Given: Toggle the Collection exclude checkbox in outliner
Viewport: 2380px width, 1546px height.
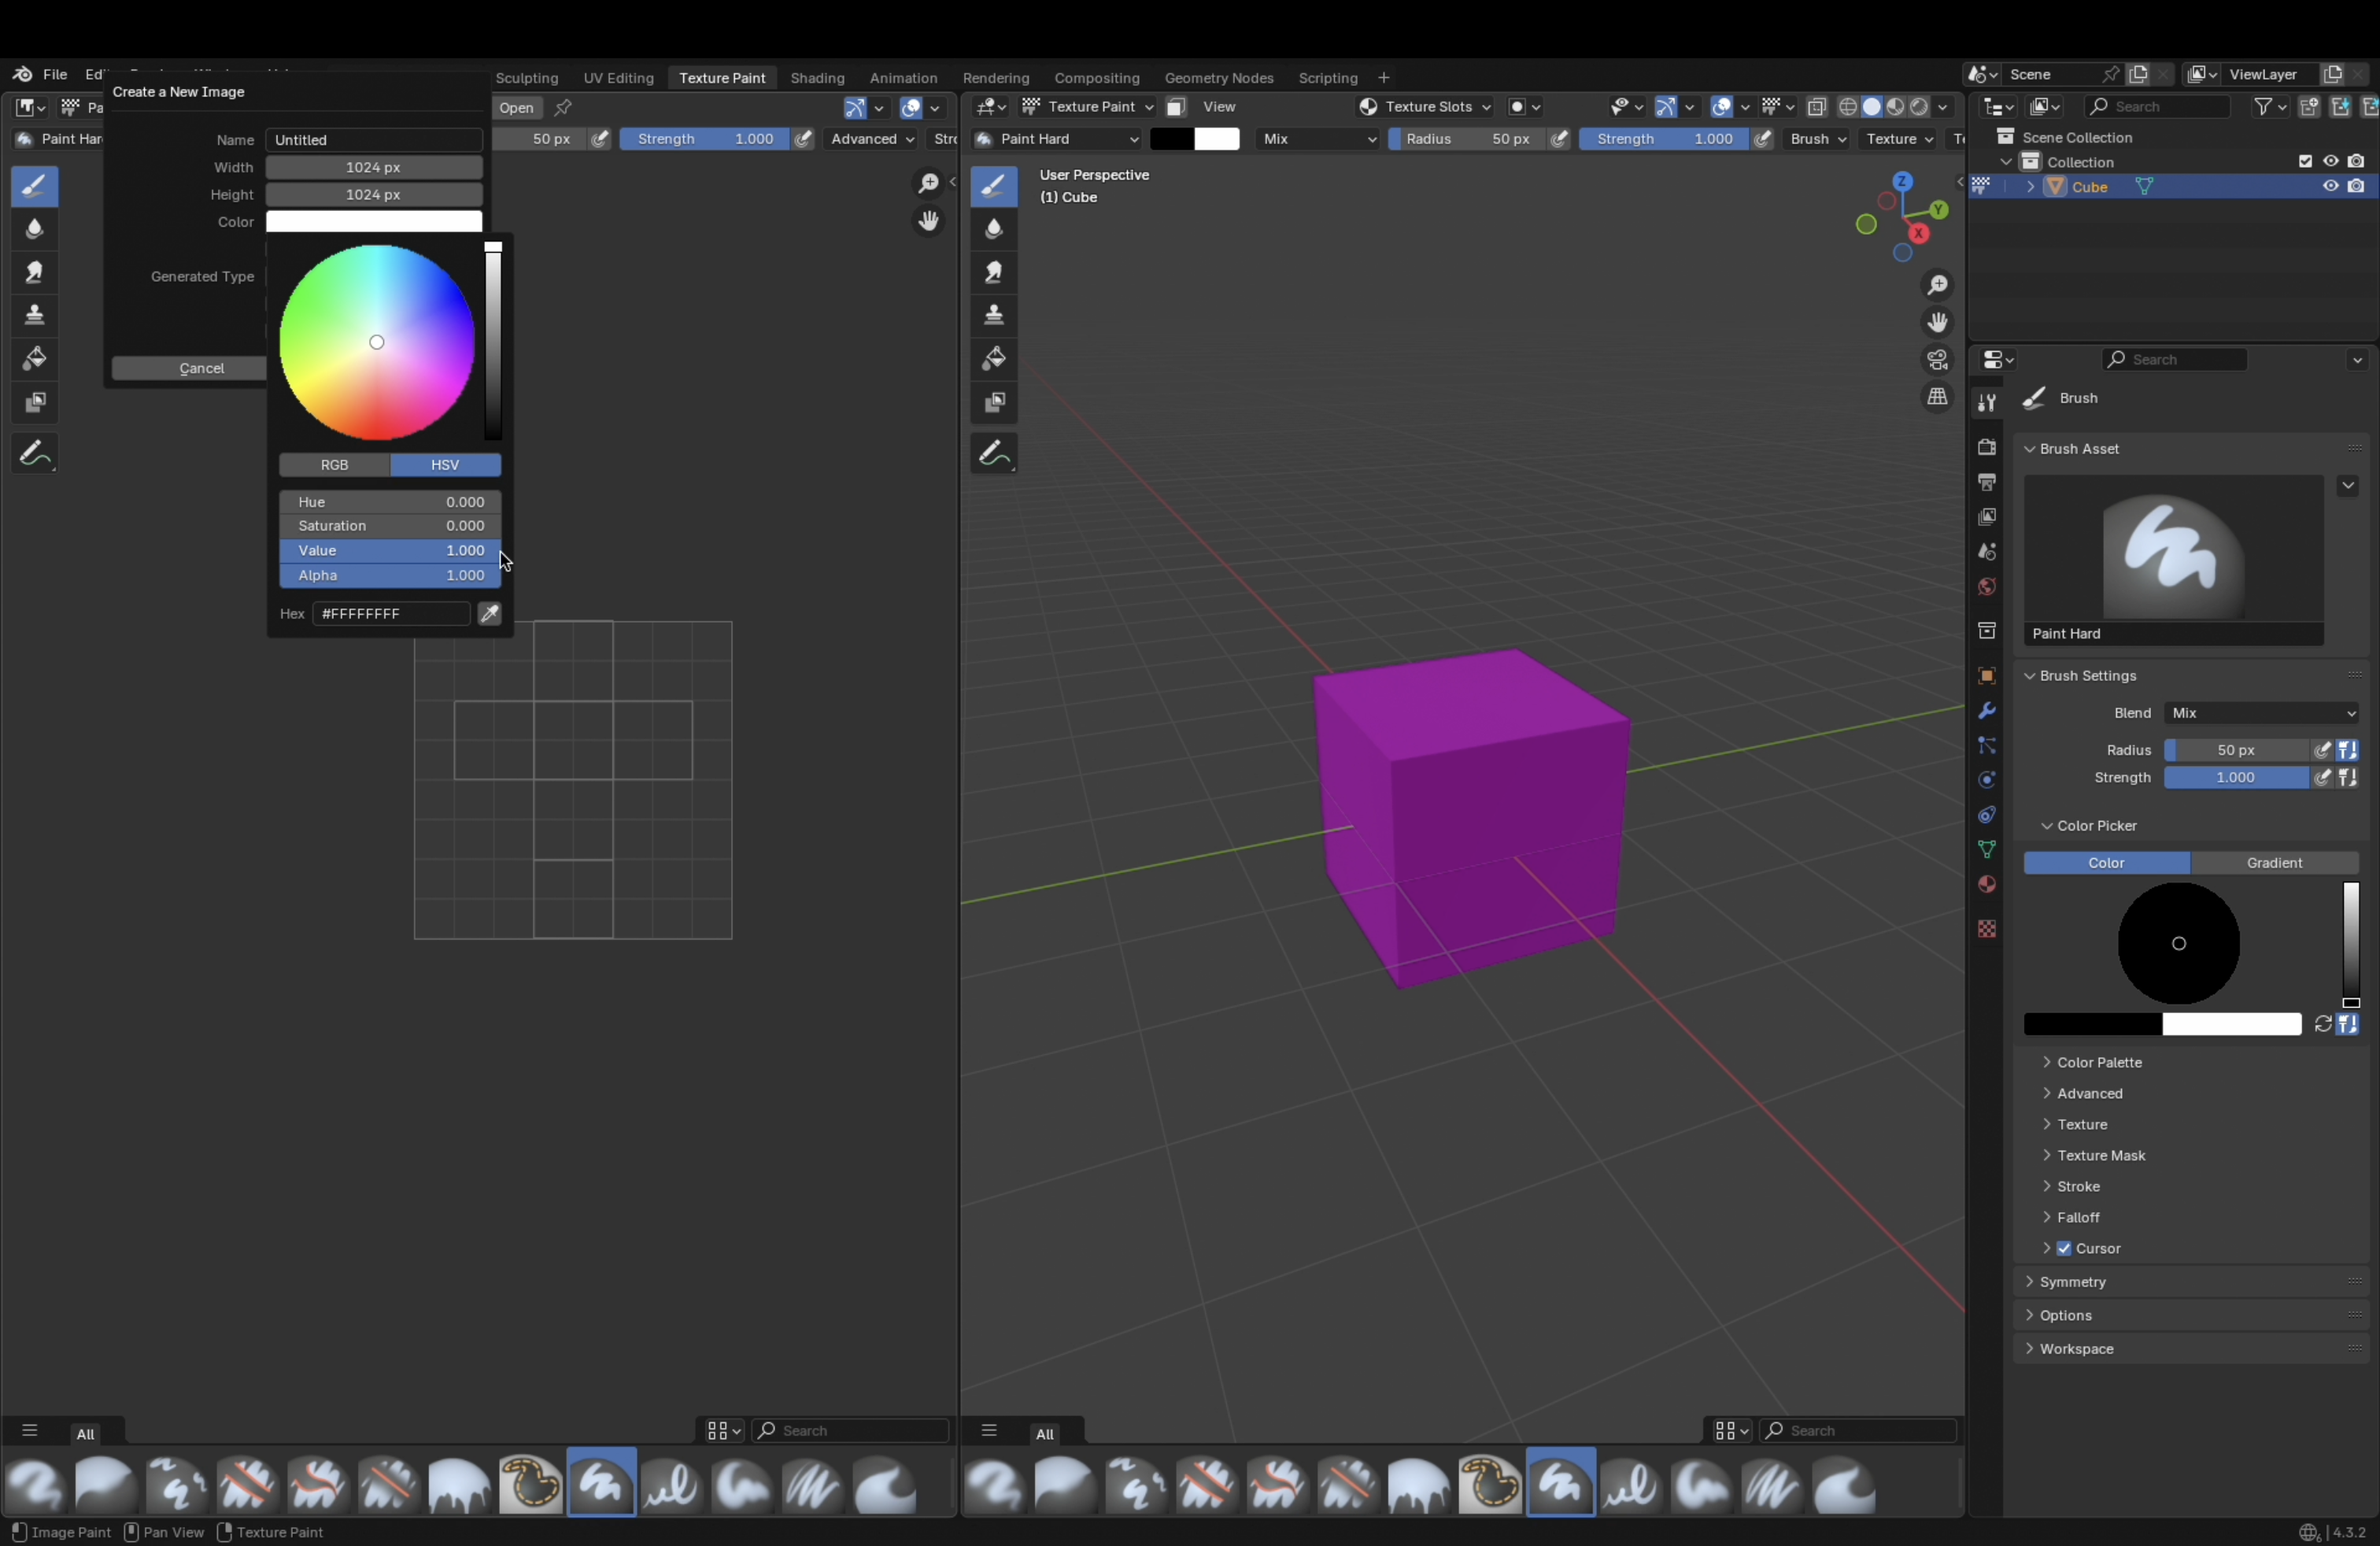Looking at the screenshot, I should coord(2305,161).
